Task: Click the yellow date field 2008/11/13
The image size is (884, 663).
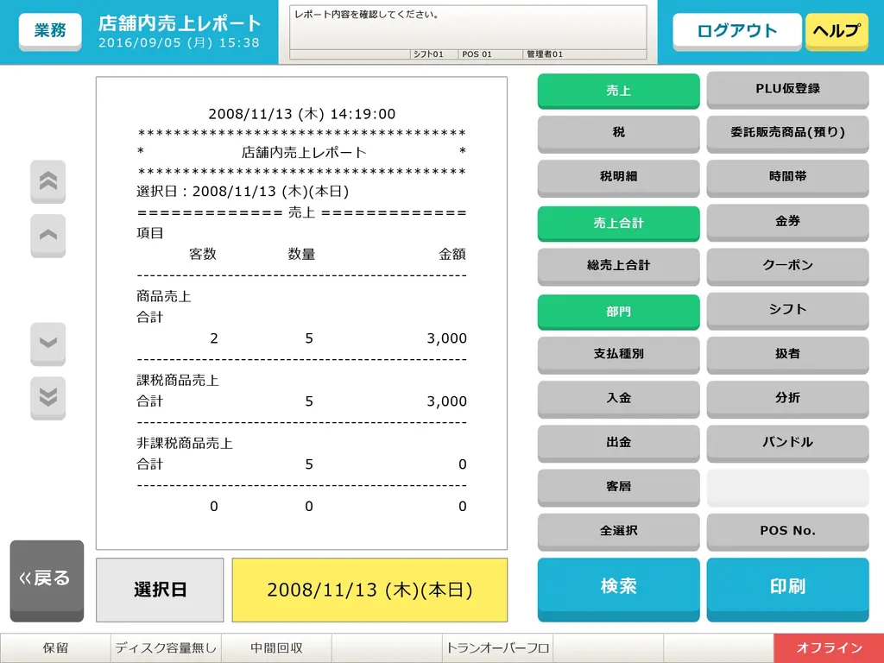Action: [x=369, y=590]
